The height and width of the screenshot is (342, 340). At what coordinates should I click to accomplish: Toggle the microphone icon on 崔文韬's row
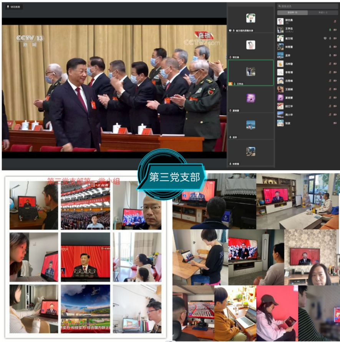click(x=330, y=38)
